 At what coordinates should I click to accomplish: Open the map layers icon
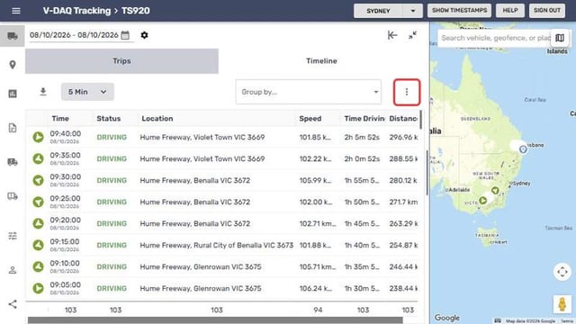[x=560, y=38]
